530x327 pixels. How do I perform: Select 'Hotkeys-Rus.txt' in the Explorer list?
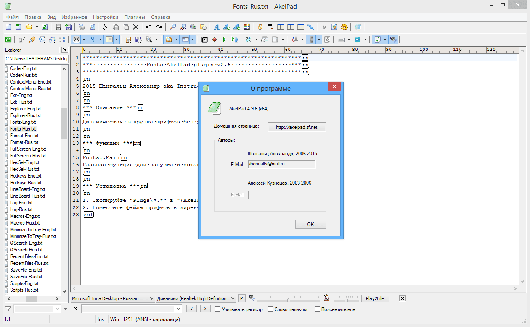click(x=25, y=183)
